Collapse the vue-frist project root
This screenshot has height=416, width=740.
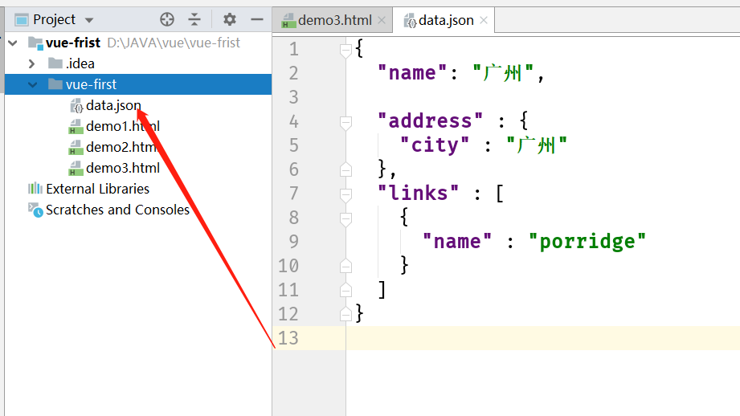point(13,43)
